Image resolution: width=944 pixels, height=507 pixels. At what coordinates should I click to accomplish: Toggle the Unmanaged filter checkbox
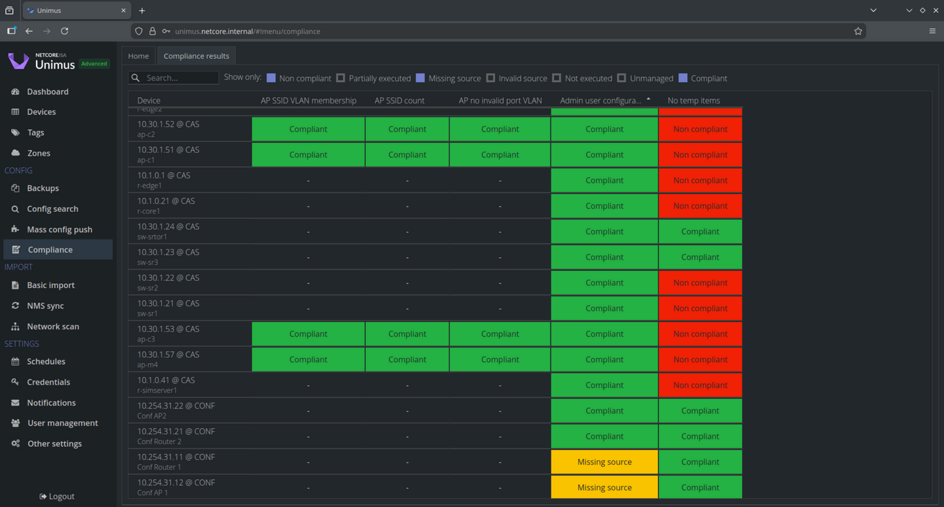[621, 78]
